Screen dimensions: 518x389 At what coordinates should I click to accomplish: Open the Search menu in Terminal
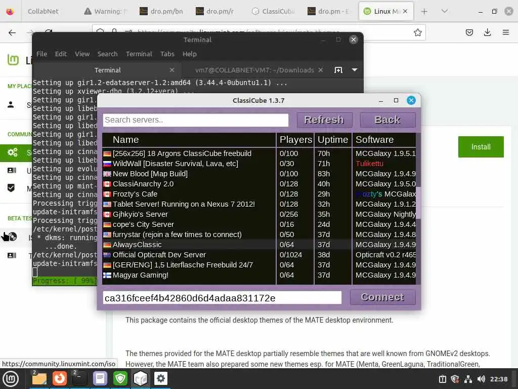point(107,54)
